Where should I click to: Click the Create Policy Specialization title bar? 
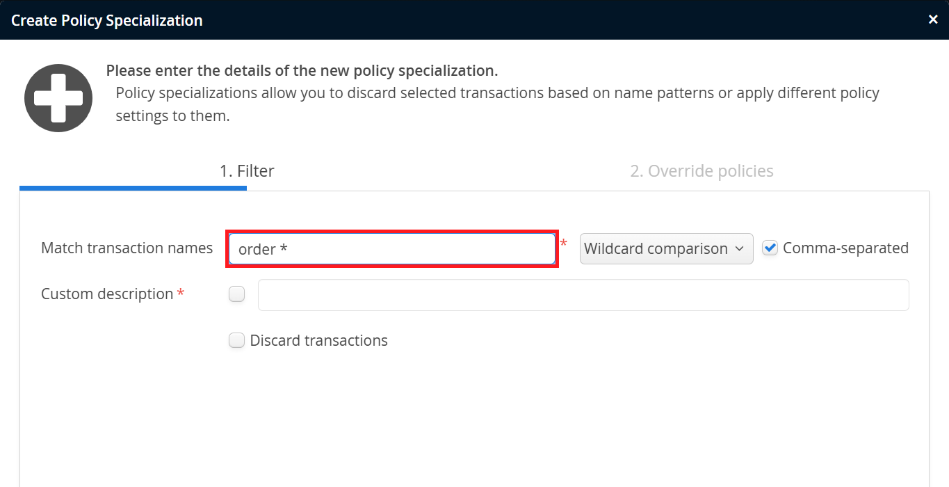417,19
